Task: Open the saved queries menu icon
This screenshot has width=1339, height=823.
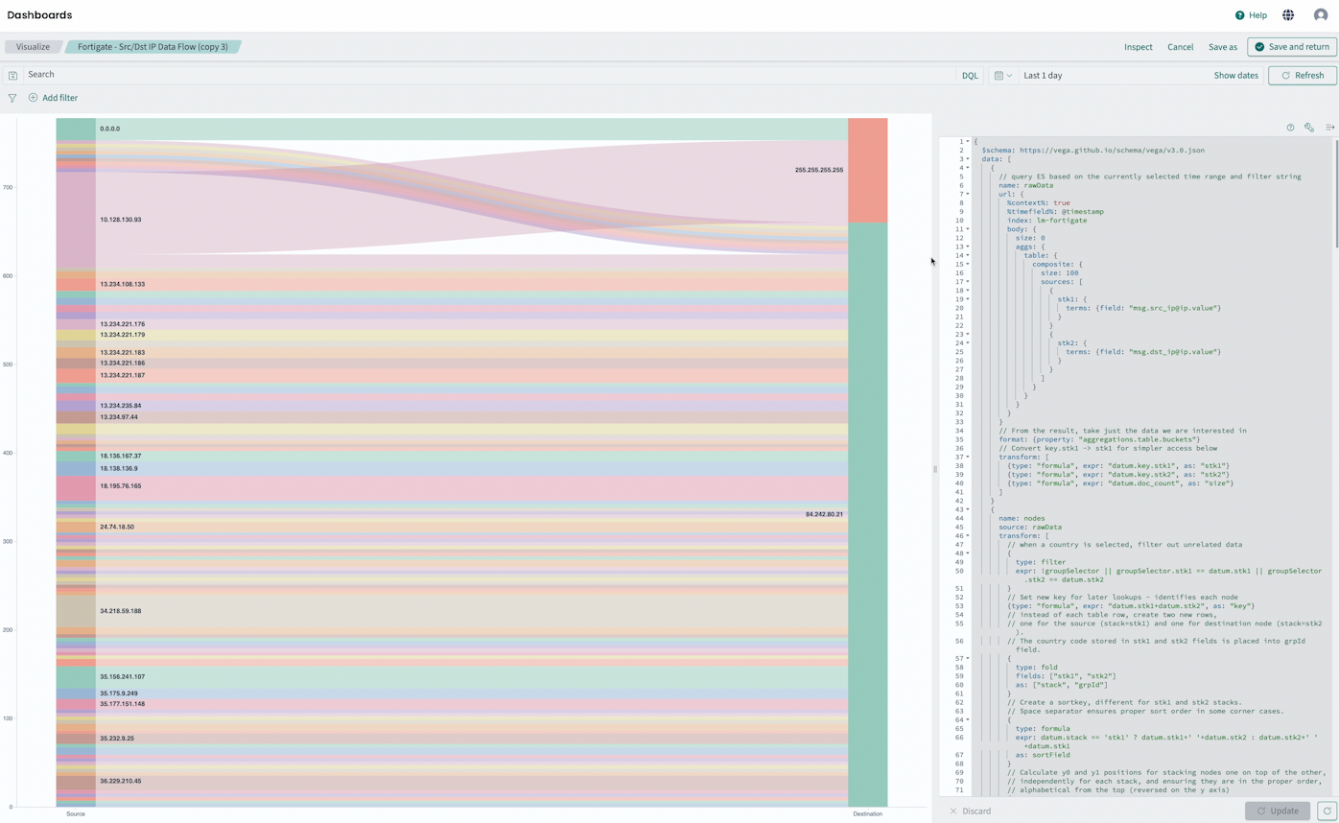Action: coord(12,75)
